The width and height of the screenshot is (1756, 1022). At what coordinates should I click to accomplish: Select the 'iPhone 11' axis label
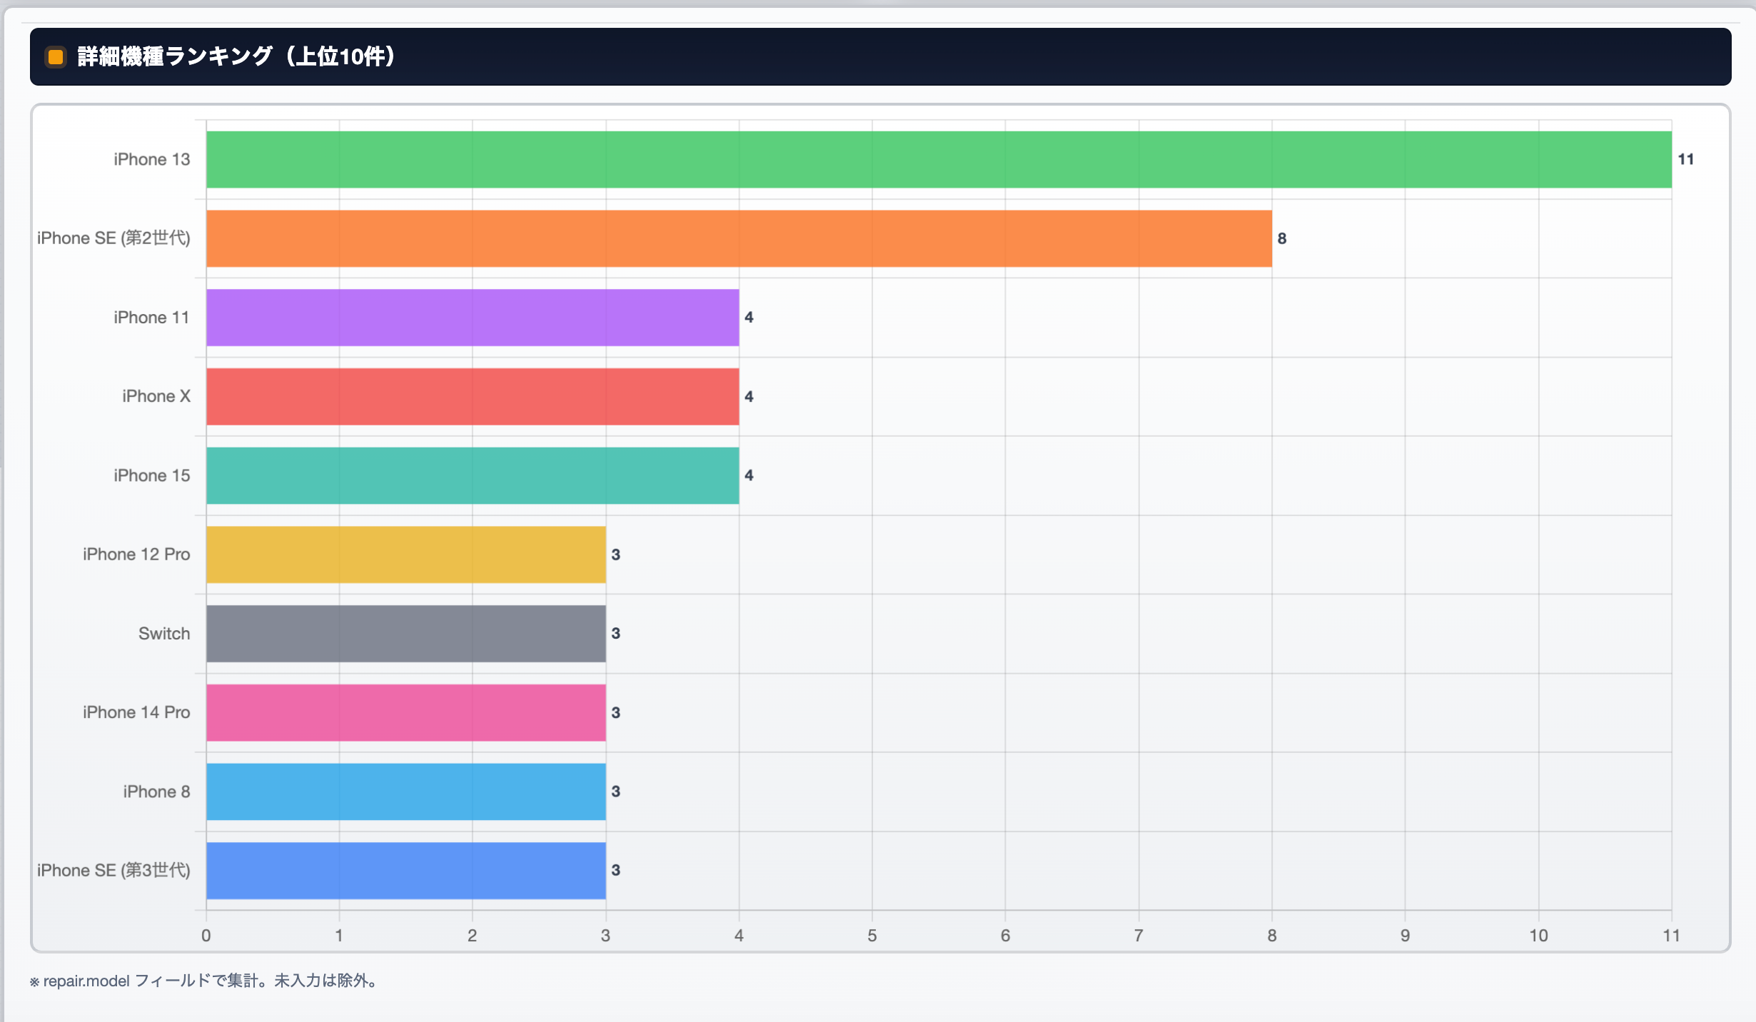152,318
